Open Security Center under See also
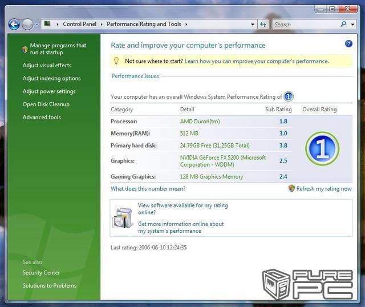This screenshot has width=365, height=307. click(x=41, y=273)
